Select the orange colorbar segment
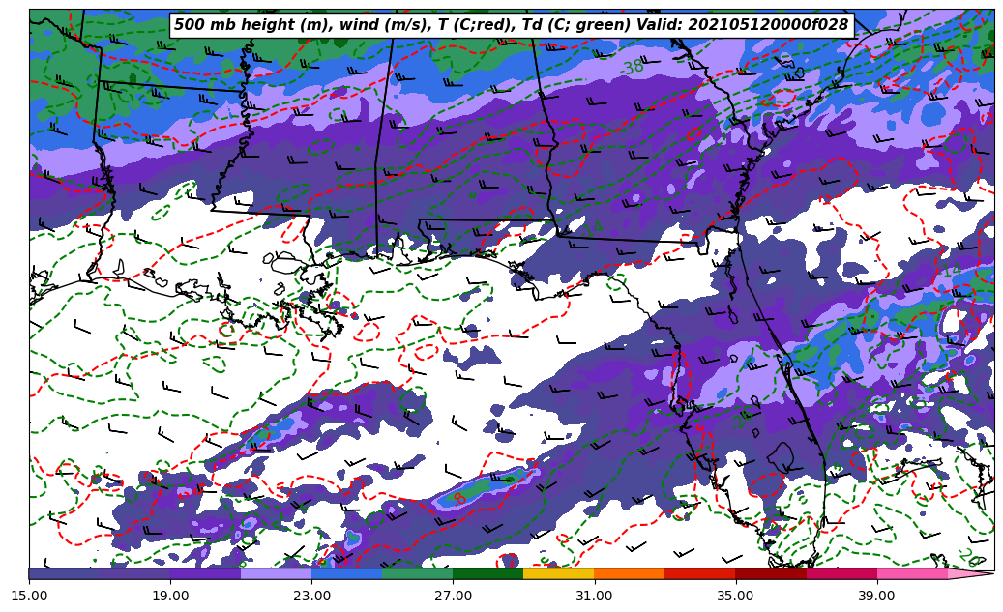Viewport: 1003px width, 612px height. [x=629, y=573]
